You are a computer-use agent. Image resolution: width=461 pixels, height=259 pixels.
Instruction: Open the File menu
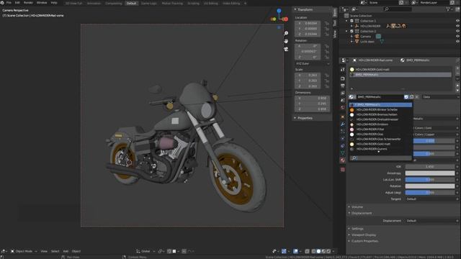click(x=9, y=3)
